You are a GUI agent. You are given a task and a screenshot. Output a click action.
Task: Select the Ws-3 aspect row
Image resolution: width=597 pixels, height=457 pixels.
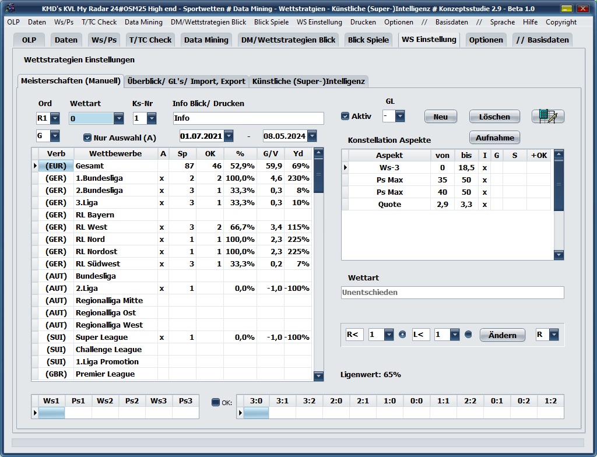point(449,167)
